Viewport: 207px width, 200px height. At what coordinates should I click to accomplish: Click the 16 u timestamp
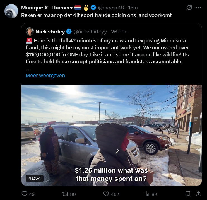[133, 8]
